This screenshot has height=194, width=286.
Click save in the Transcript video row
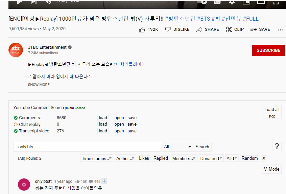point(132,131)
